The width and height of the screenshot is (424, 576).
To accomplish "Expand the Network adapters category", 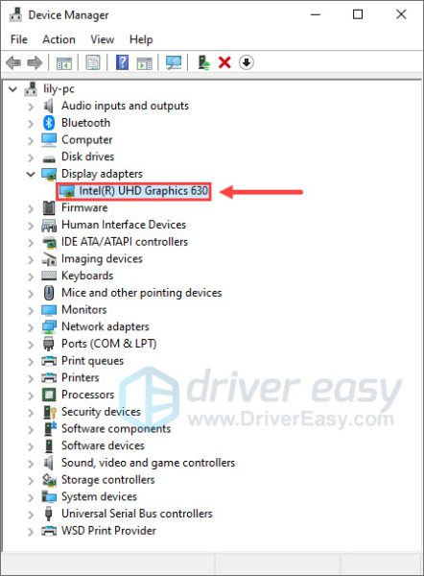I will pyautogui.click(x=31, y=327).
